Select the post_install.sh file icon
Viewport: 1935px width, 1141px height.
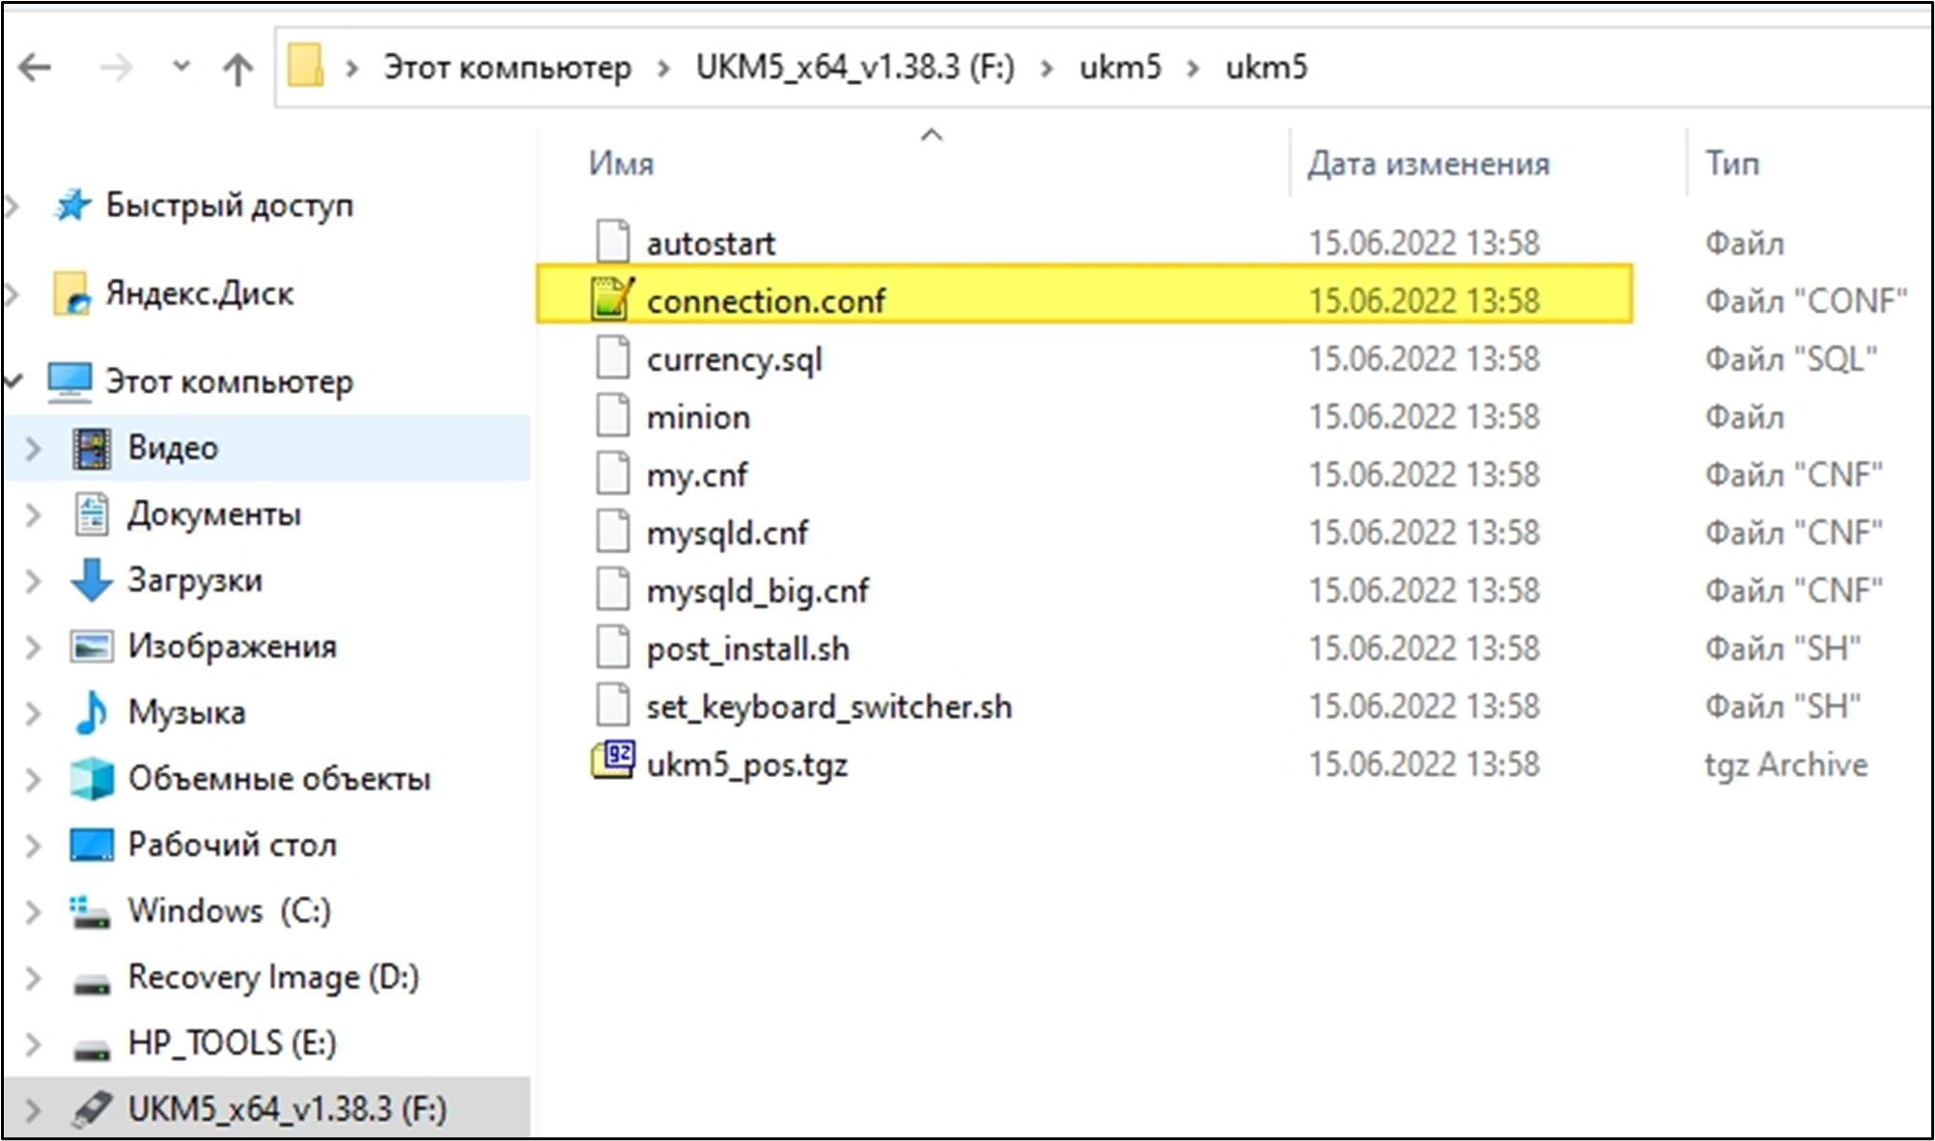(613, 647)
